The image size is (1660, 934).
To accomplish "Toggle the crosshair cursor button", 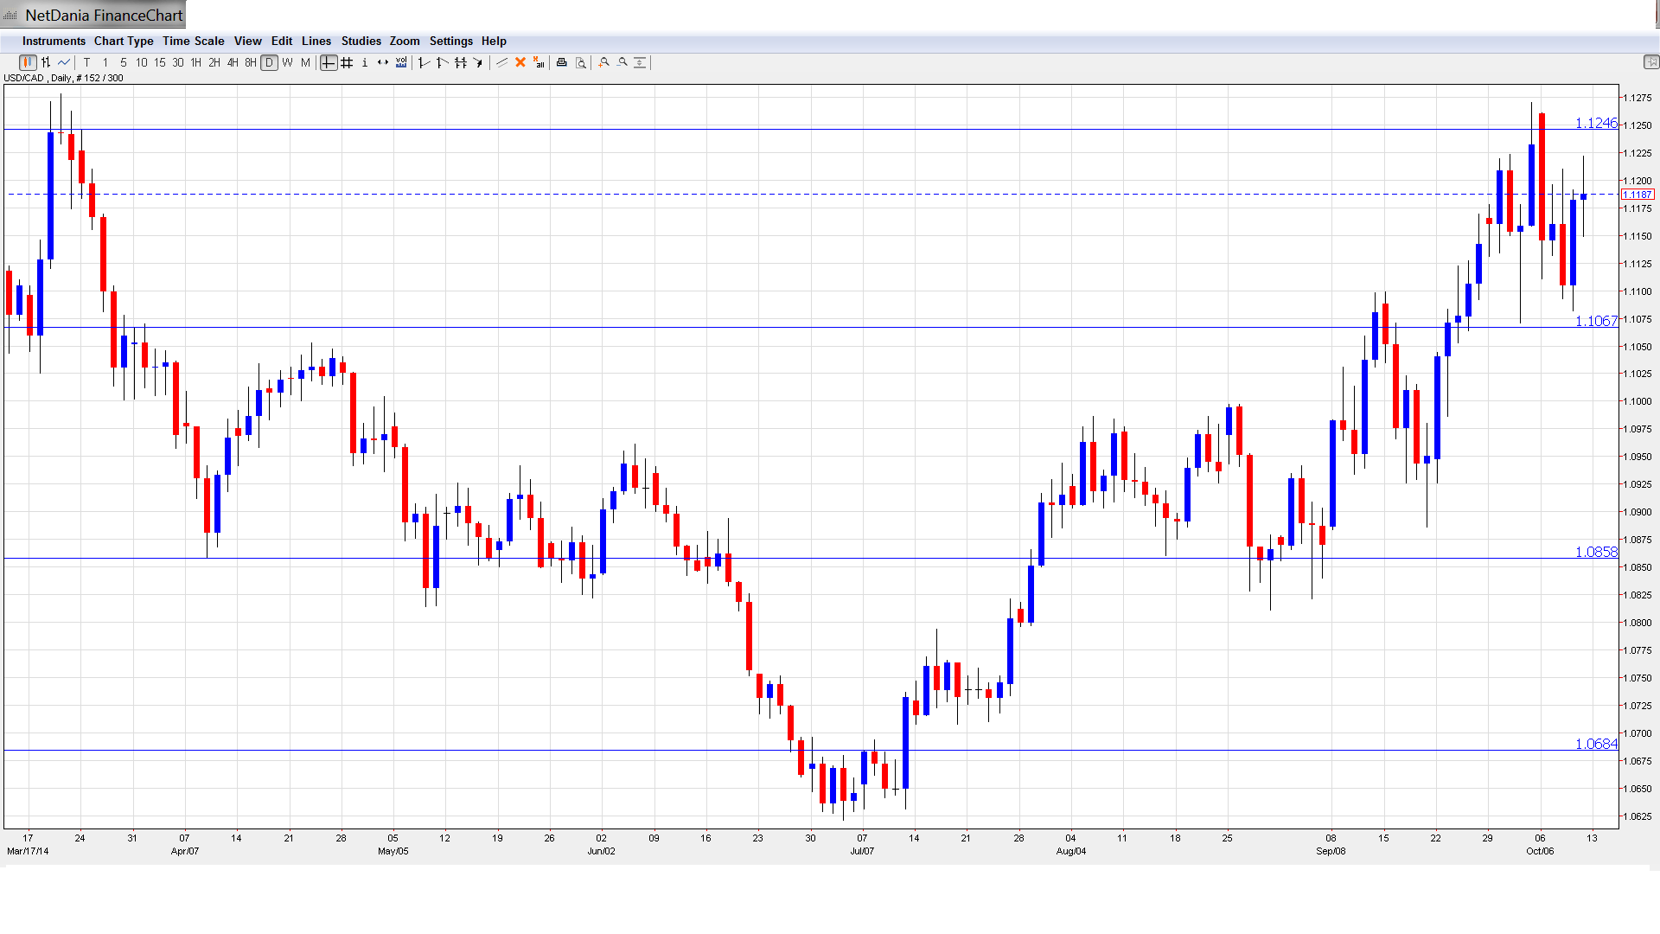I will click(329, 62).
